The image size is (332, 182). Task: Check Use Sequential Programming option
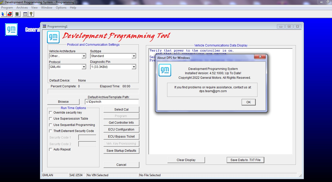(51, 125)
